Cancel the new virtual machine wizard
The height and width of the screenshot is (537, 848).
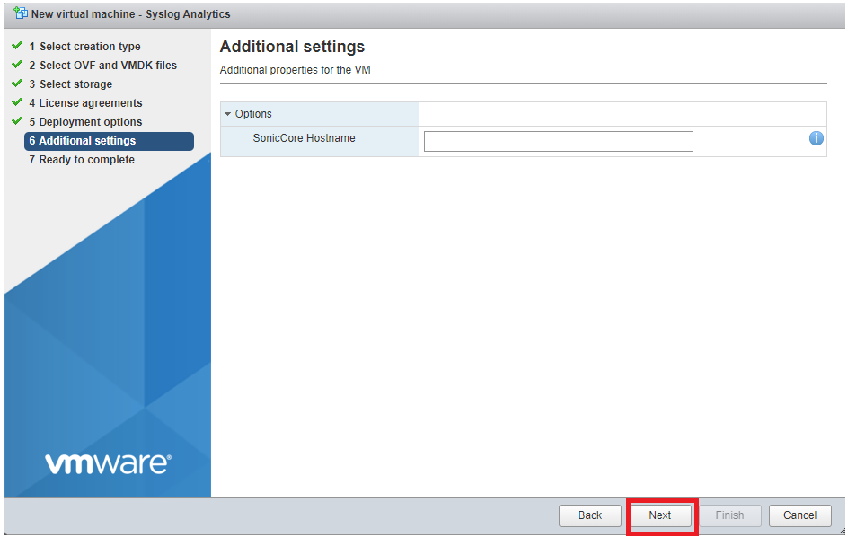[799, 515]
